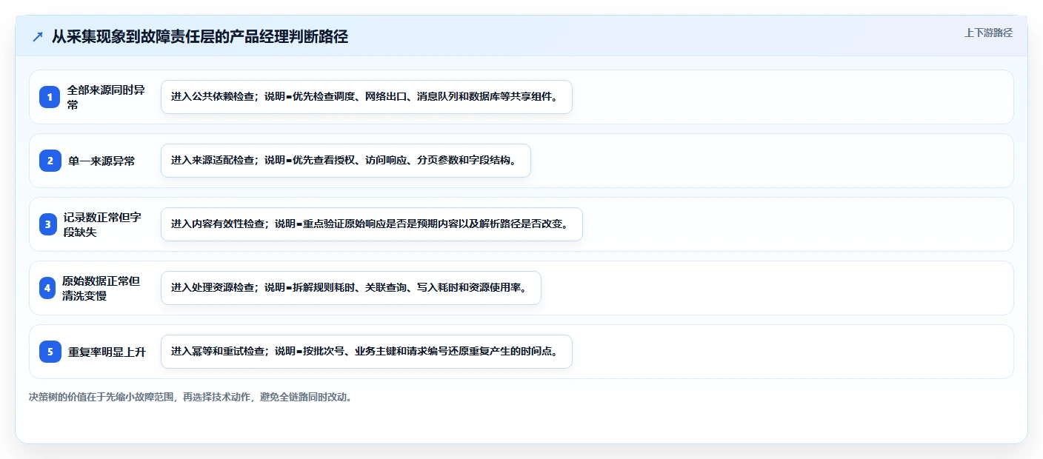Click the 进入处理资源检查 description box
Screen dimensions: 1043x459
[351, 288]
